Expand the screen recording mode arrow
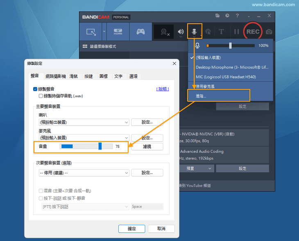 [104, 31]
